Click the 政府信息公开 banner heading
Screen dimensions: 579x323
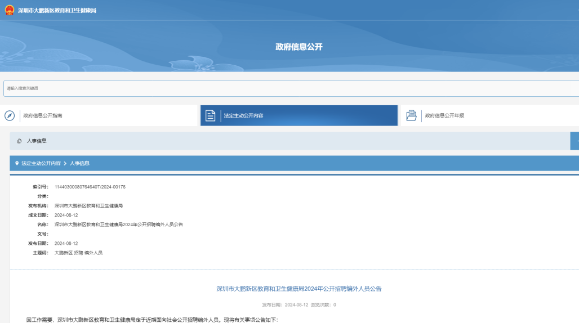pos(299,47)
